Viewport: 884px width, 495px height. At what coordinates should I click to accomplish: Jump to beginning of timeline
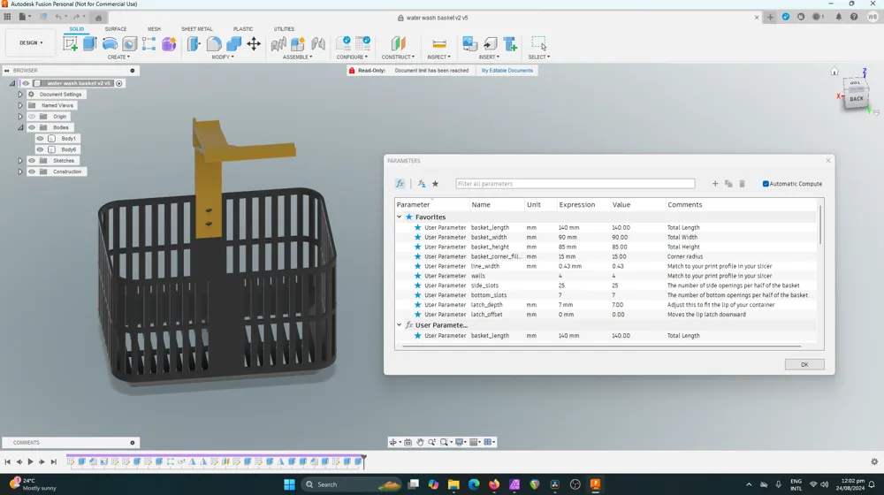click(x=7, y=461)
